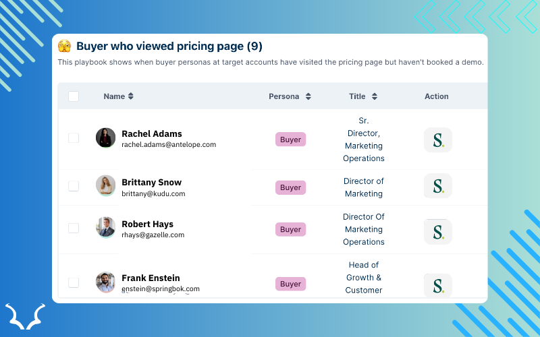The width and height of the screenshot is (540, 337).
Task: Sort the table by Name column arrows
Action: click(x=131, y=96)
